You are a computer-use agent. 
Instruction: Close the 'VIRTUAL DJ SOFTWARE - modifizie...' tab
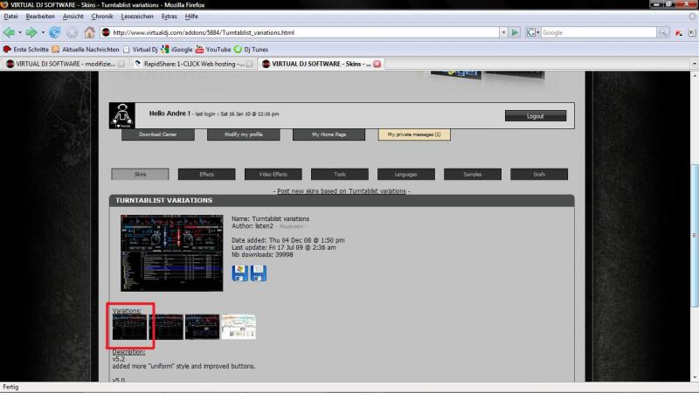[121, 64]
